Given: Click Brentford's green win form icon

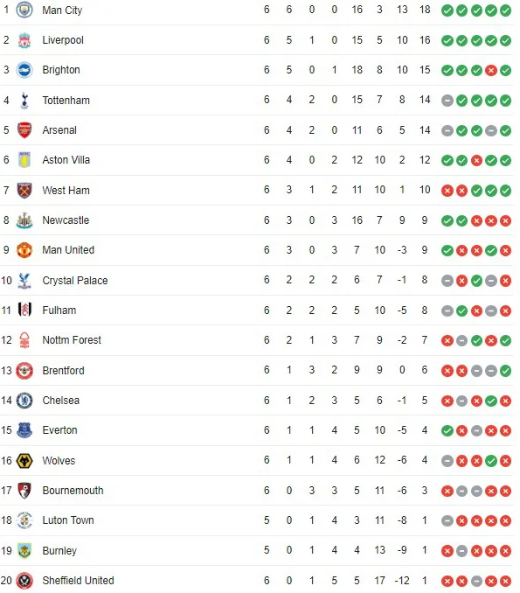Looking at the screenshot, I should click(505, 371).
